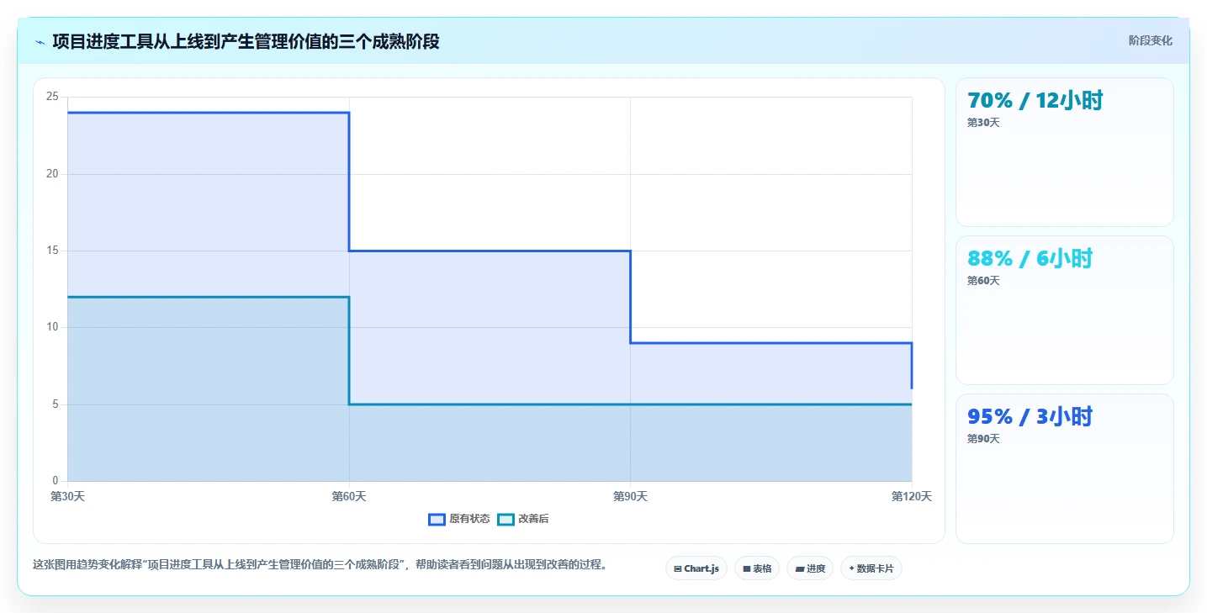1207x613 pixels.
Task: Click the teal 改善后 legend swatch
Action: 506,519
